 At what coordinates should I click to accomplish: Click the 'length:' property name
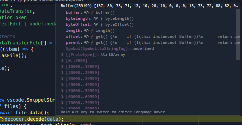point(74,30)
